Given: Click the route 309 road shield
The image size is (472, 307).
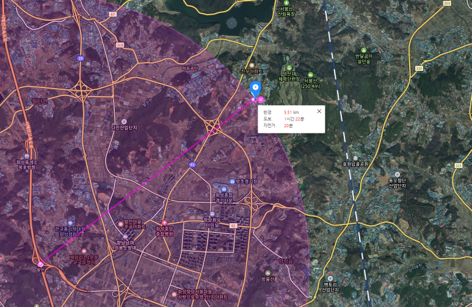Looking at the screenshot, I should [x=447, y=3].
